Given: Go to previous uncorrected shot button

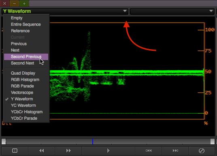Looking at the screenshot, I should tap(148, 150).
